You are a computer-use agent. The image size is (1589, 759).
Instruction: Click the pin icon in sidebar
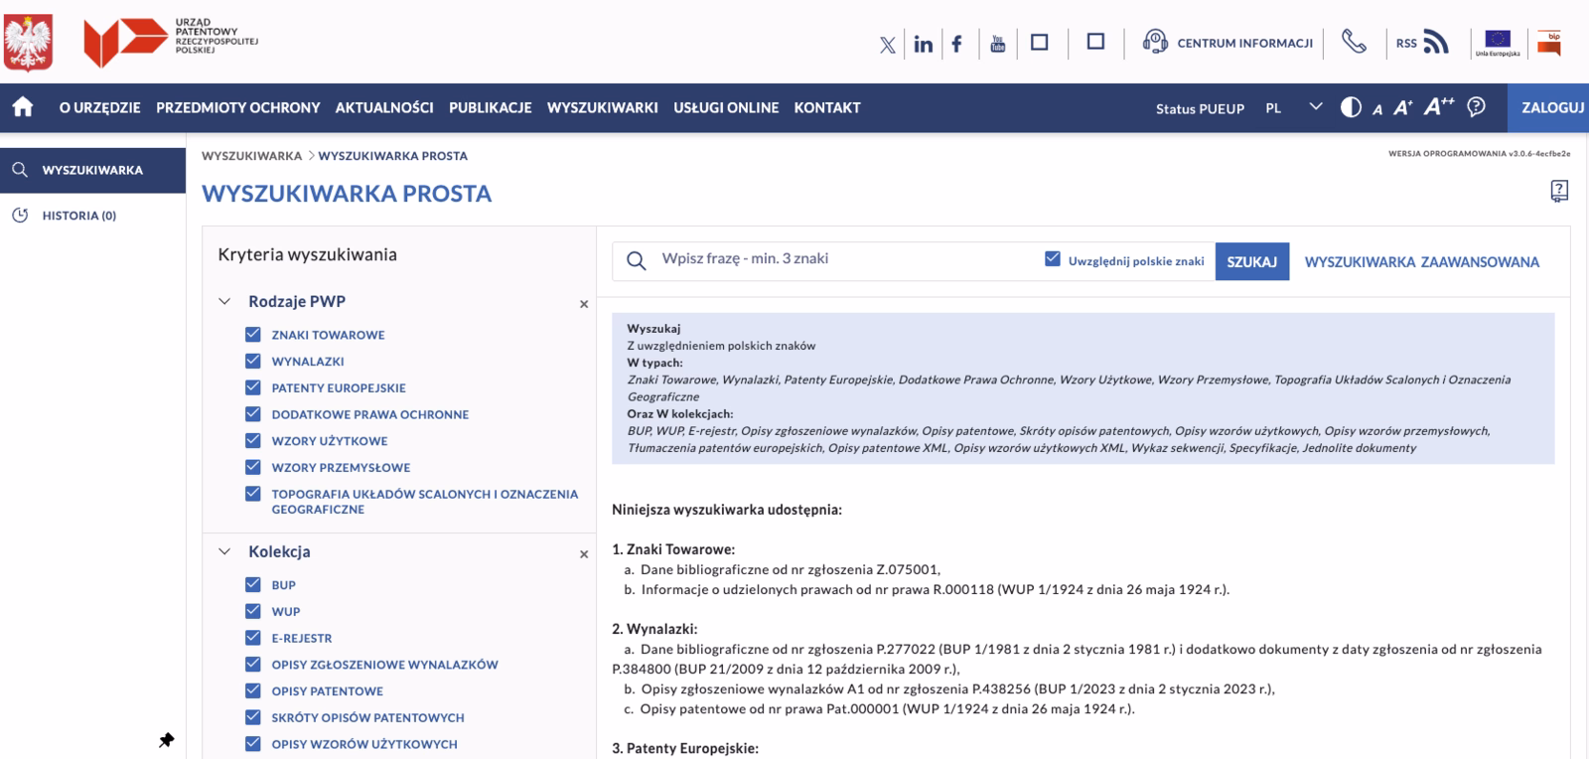tap(166, 740)
